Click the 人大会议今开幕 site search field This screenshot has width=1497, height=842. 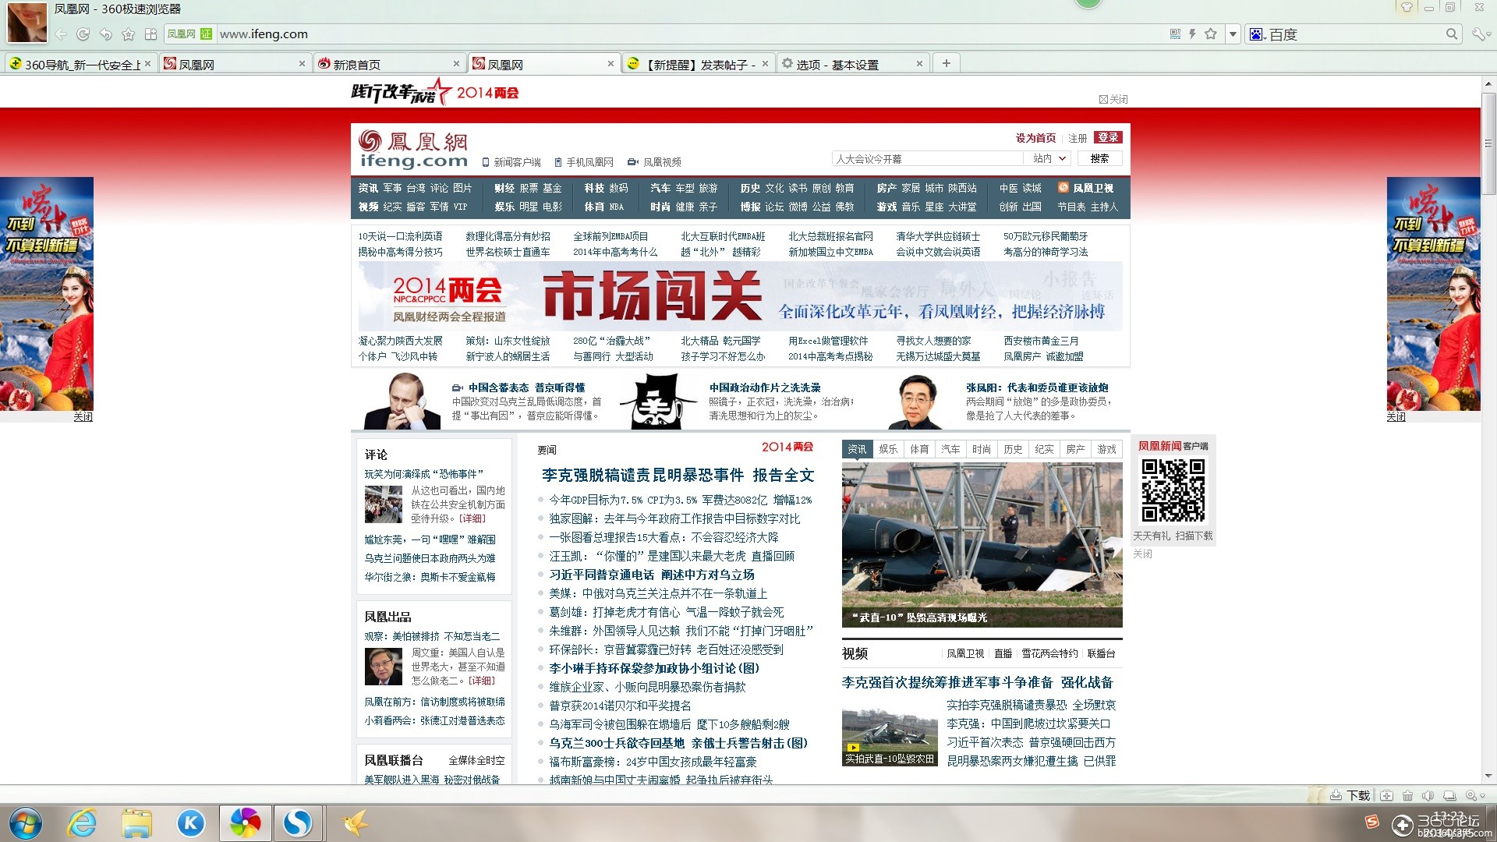[926, 158]
